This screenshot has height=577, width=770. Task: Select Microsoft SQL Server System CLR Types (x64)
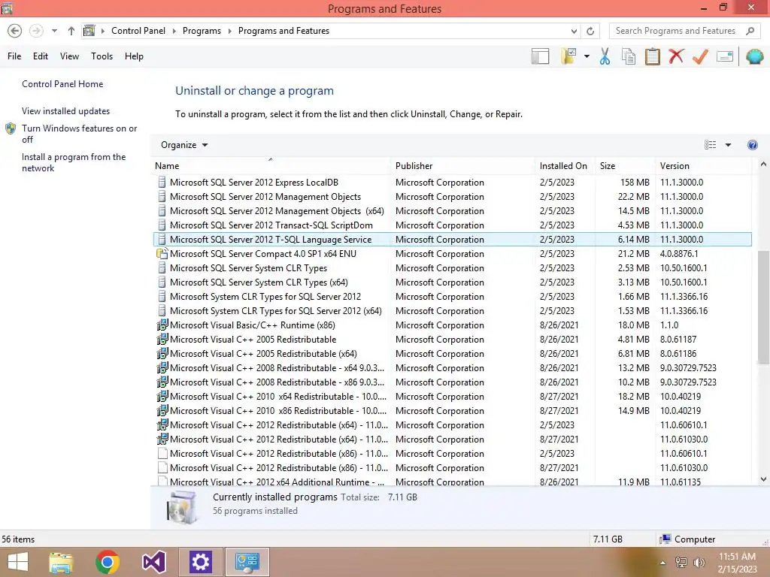[452, 282]
